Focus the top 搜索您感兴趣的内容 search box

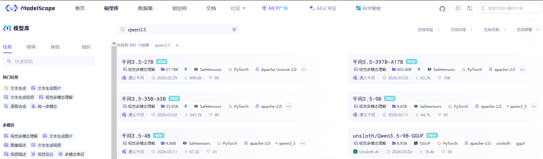(510, 8)
